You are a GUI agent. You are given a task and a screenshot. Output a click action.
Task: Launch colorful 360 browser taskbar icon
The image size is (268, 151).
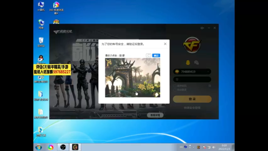pos(51,147)
